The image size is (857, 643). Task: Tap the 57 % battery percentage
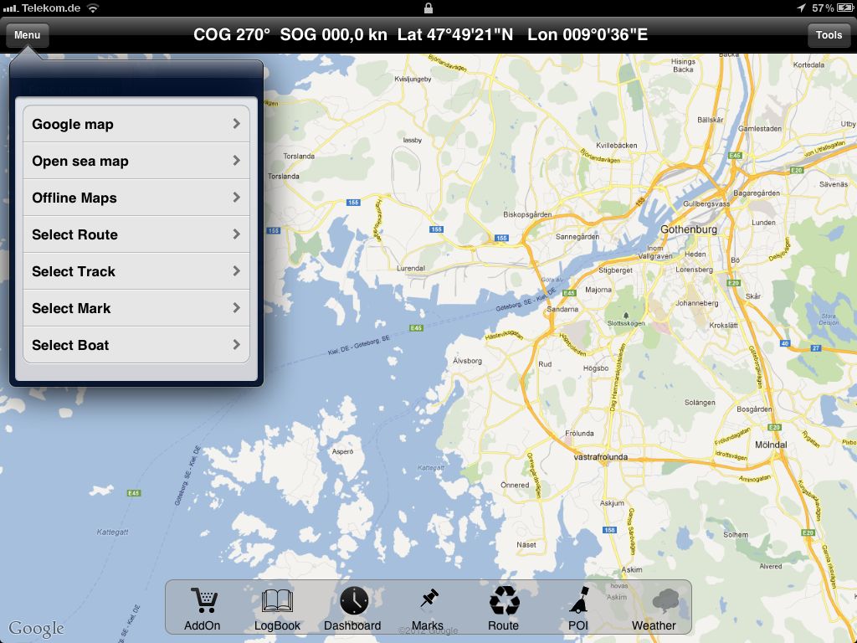tap(823, 8)
